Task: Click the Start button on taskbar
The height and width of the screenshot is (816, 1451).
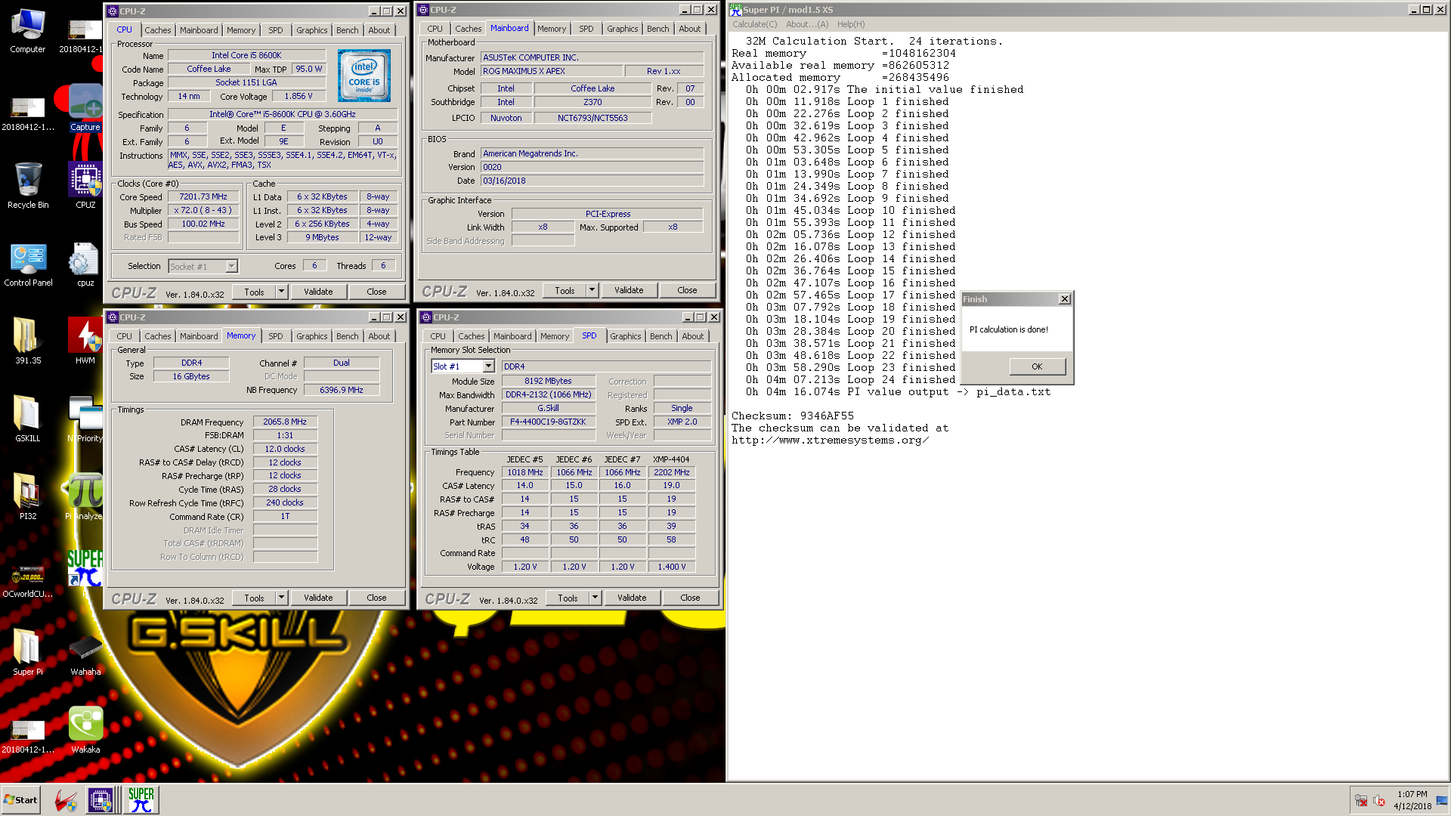Action: pos(21,800)
